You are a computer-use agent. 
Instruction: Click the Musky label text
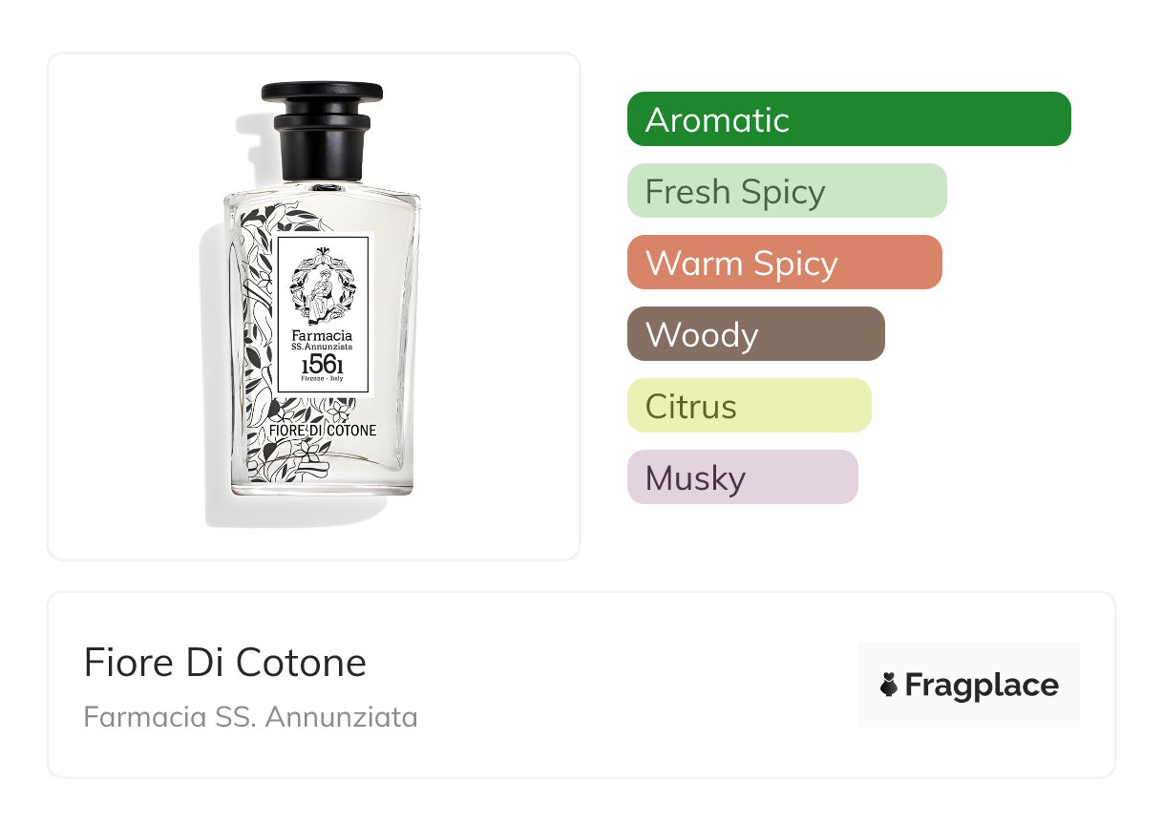click(695, 478)
